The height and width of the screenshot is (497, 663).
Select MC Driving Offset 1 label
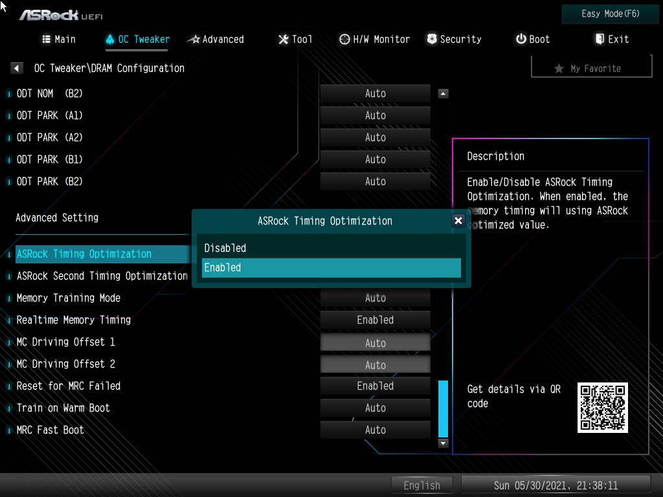[65, 342]
